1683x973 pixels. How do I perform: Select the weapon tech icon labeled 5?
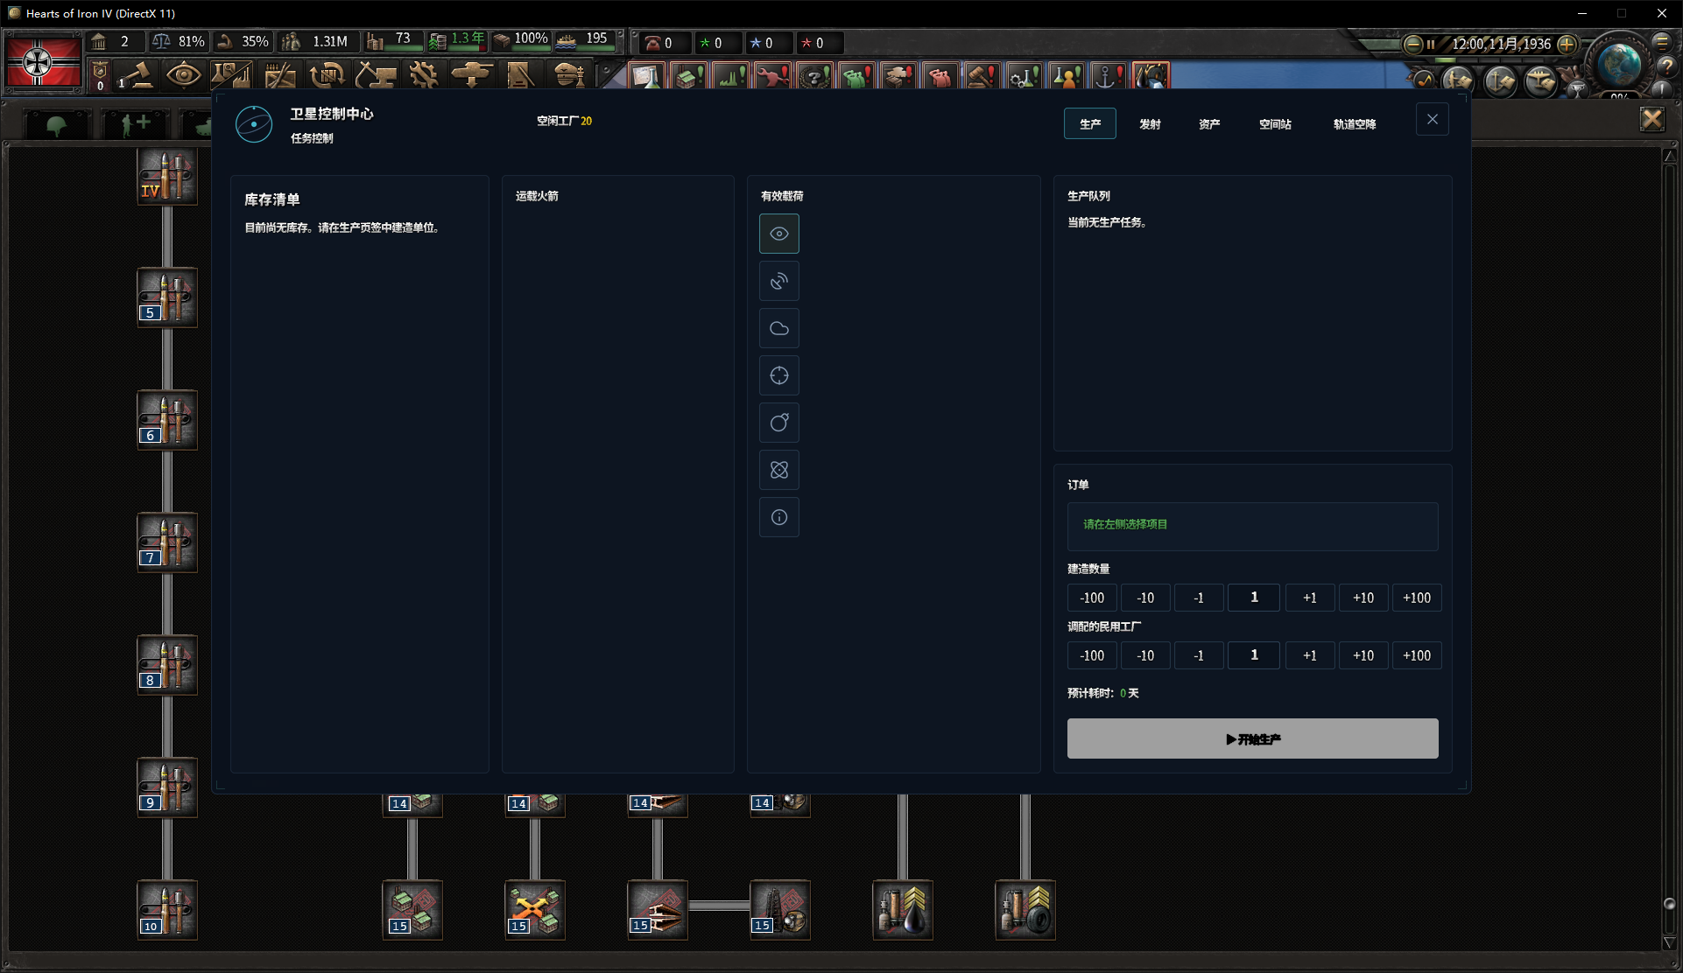(167, 297)
